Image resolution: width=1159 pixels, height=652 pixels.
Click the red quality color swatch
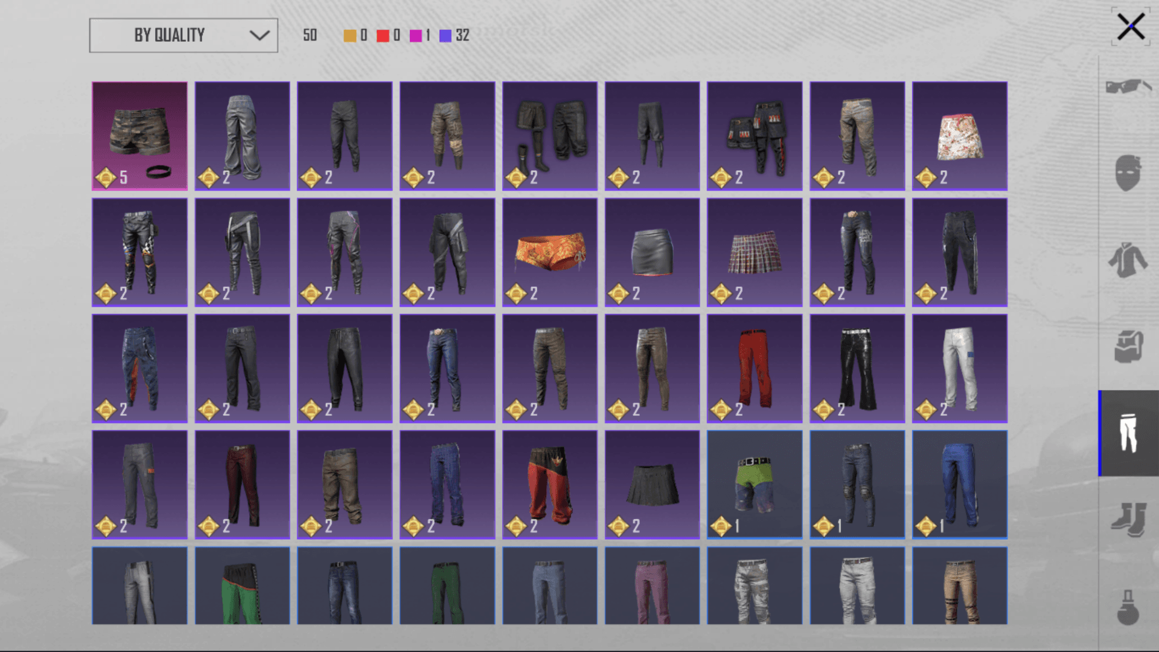tap(383, 36)
